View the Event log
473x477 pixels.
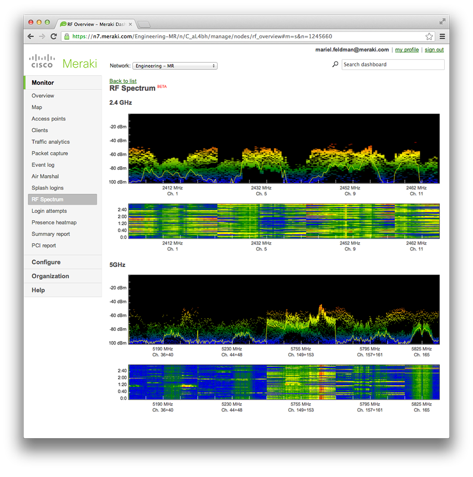pos(43,165)
